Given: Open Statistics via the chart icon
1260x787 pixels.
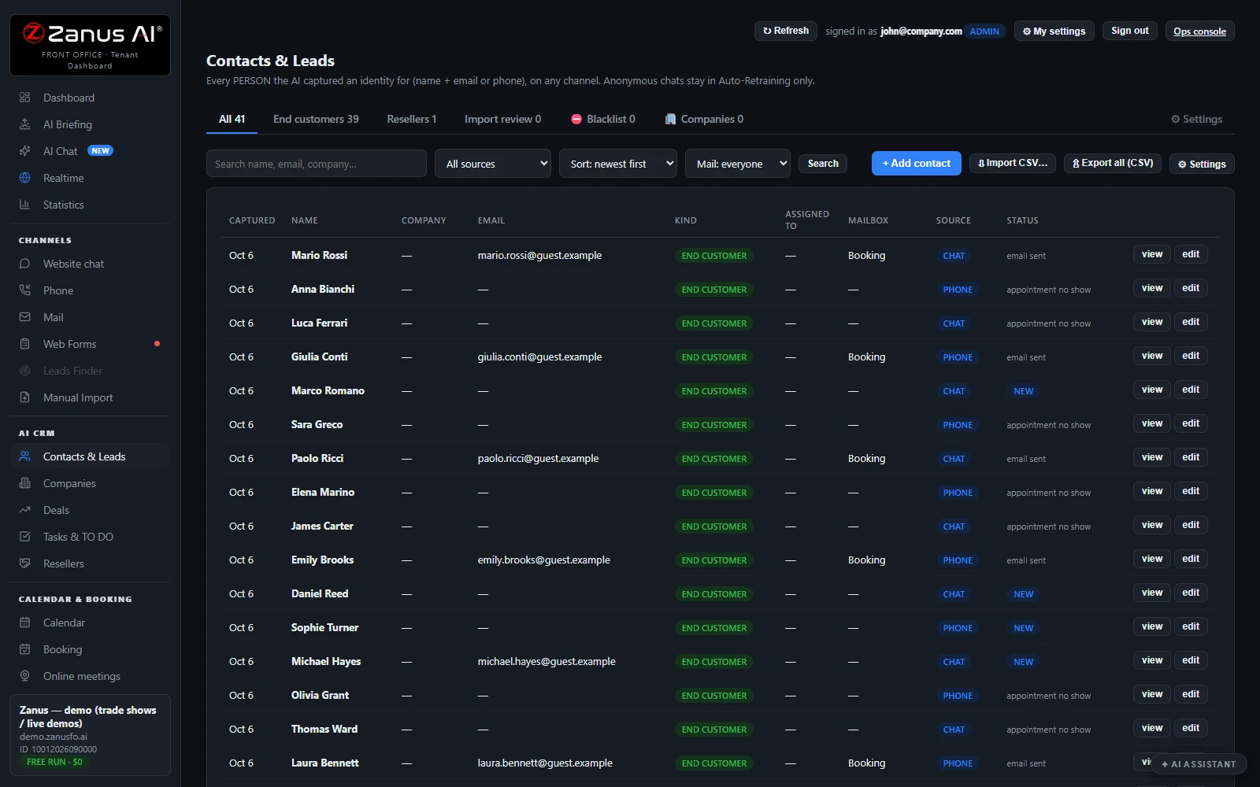Looking at the screenshot, I should point(24,205).
